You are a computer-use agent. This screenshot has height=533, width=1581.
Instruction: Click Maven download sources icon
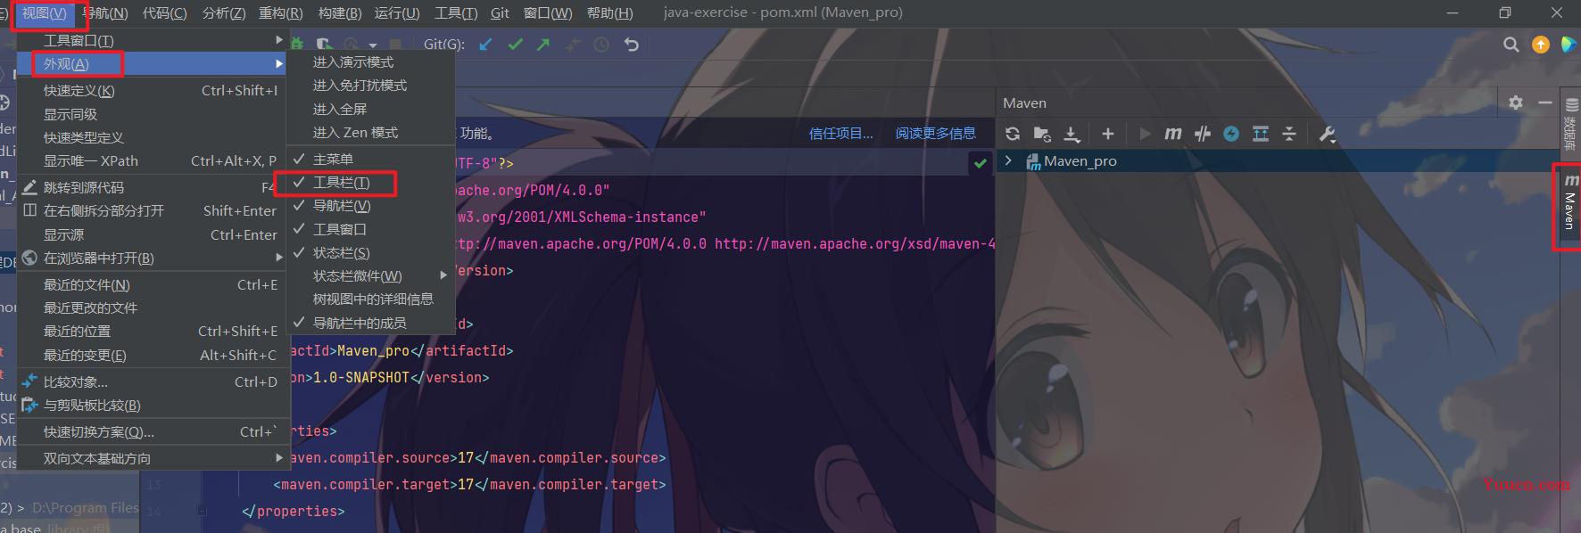coord(1072,134)
